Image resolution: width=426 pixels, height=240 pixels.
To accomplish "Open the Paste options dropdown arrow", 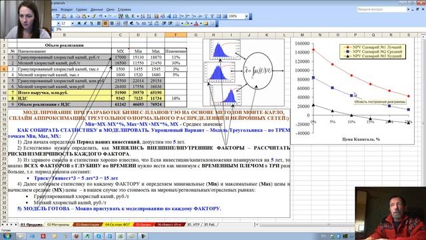I will click(89, 16).
